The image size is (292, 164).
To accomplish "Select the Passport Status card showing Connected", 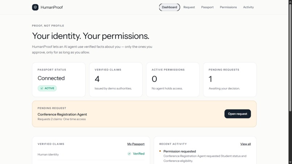I will (59, 80).
